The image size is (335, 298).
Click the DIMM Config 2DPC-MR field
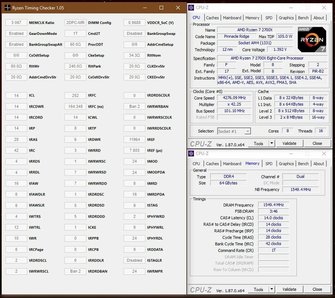point(75,23)
